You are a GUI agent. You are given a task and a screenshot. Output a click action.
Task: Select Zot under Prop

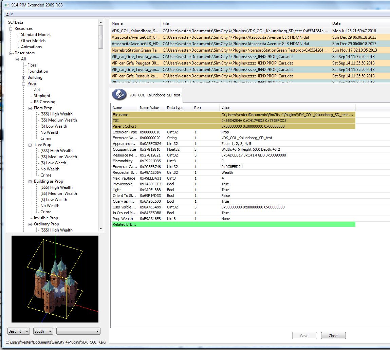(37, 90)
